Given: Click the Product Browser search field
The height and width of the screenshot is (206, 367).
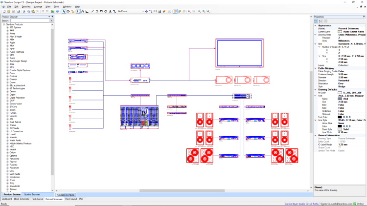Looking at the screenshot, I should point(30,21).
